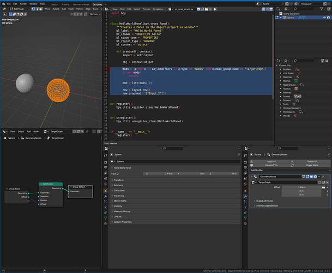Open the Render properties tab in middle editor
The height and width of the screenshot is (273, 332).
[x=105, y=162]
